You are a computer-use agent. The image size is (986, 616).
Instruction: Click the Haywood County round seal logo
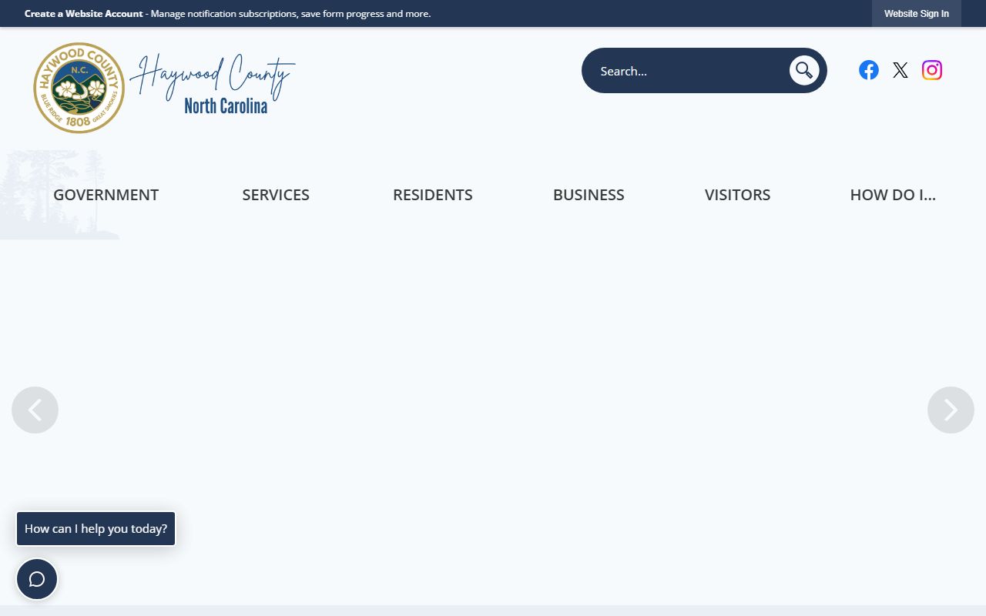79,88
